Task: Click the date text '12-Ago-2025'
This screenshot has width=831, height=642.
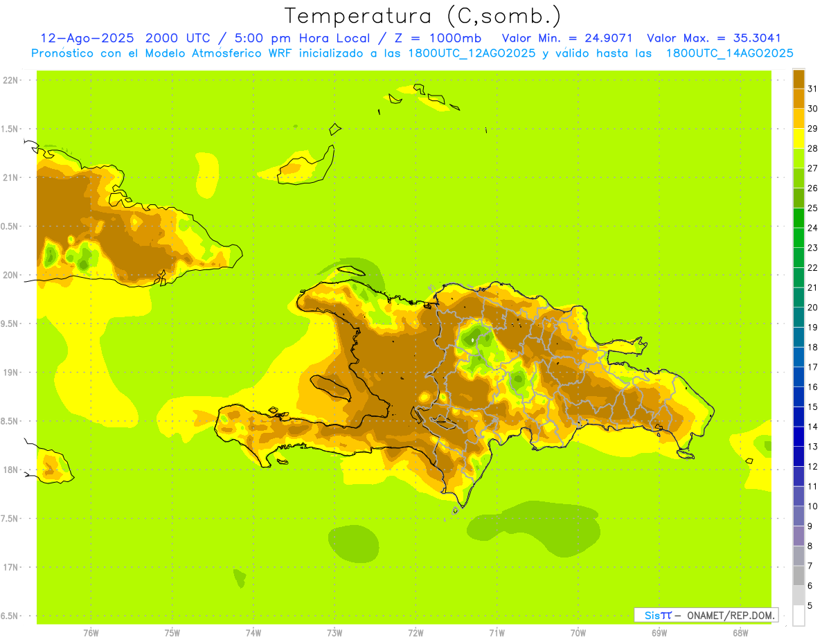Action: (x=87, y=38)
